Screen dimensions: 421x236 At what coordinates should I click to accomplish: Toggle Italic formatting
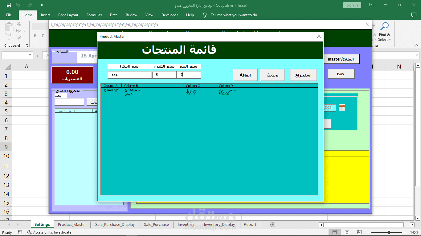pyautogui.click(x=43, y=36)
